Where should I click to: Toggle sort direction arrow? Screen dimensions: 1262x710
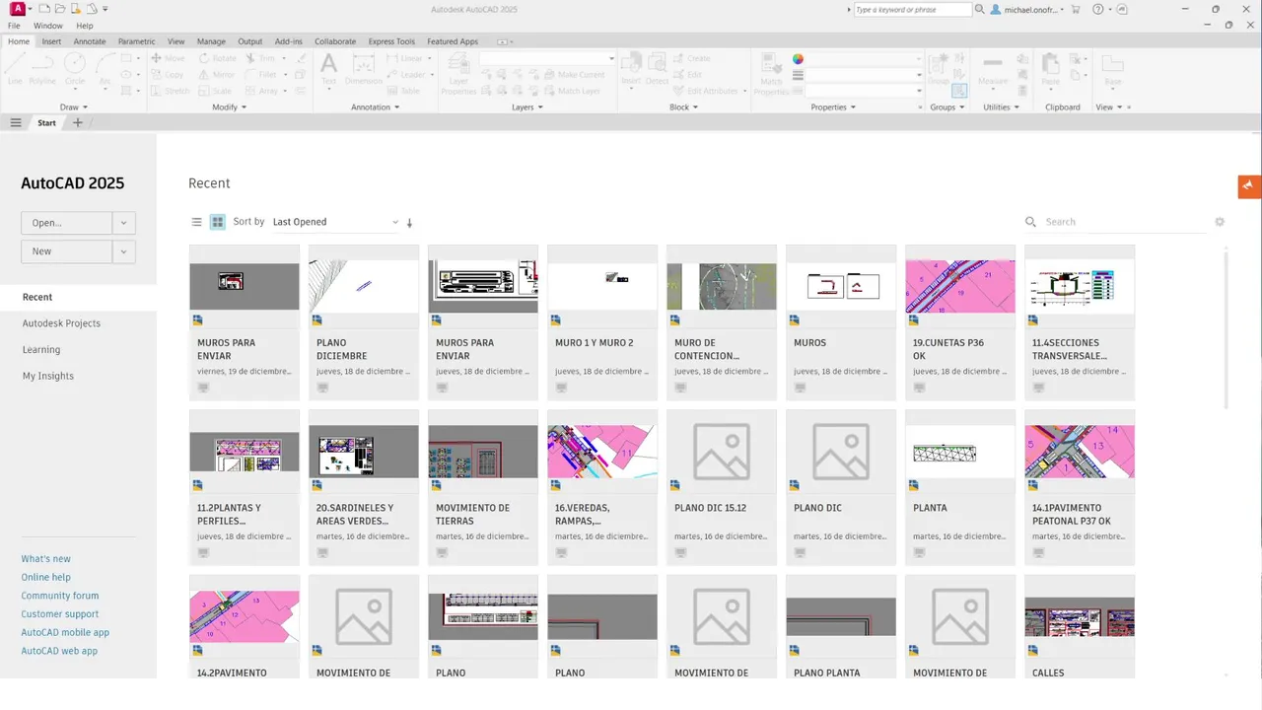[410, 223]
